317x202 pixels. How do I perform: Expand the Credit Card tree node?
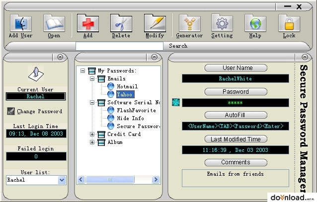tap(92, 134)
